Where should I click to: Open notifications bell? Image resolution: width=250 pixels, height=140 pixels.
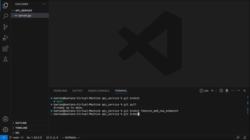coord(245,138)
